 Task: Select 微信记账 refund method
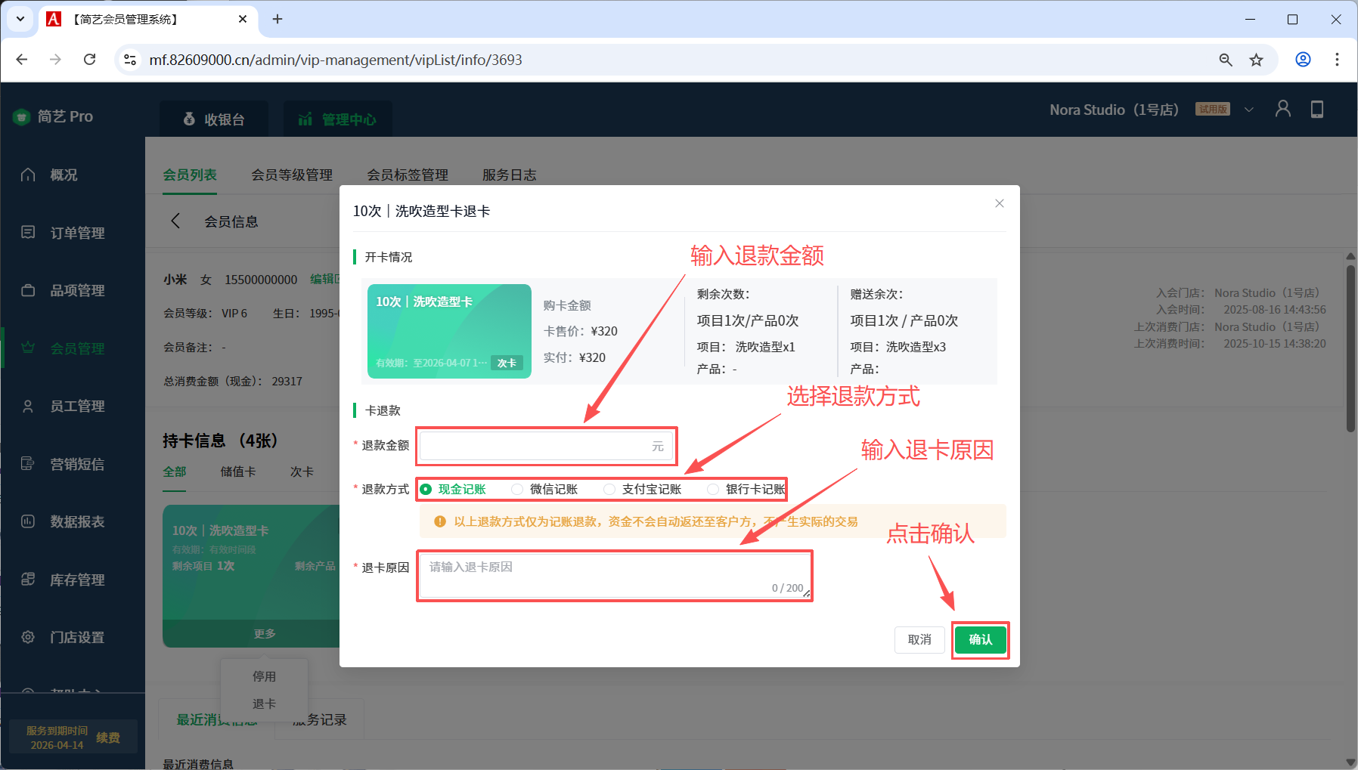tap(518, 490)
